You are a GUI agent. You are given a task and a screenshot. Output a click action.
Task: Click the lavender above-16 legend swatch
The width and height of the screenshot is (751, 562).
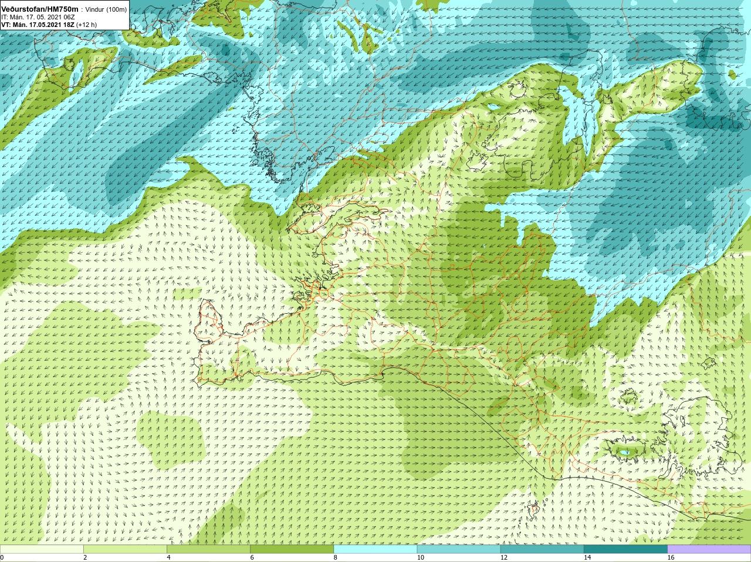[x=709, y=549]
